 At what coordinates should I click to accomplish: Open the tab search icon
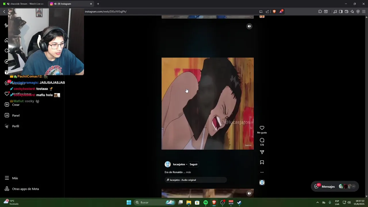point(326,11)
